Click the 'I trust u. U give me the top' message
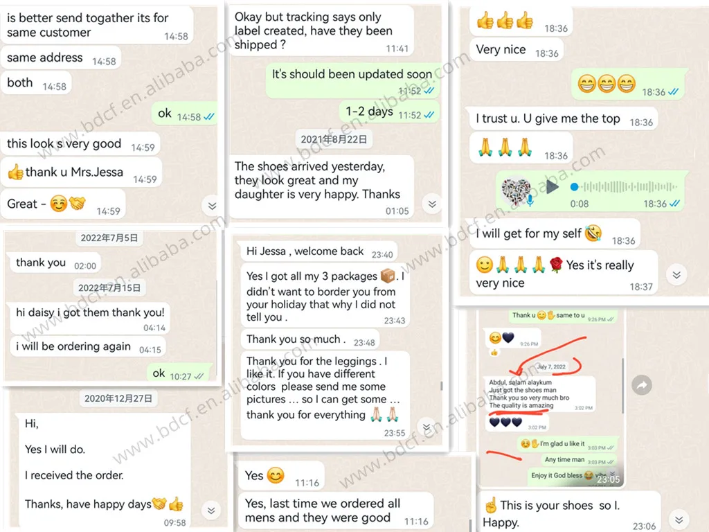709x532 pixels. [564, 118]
